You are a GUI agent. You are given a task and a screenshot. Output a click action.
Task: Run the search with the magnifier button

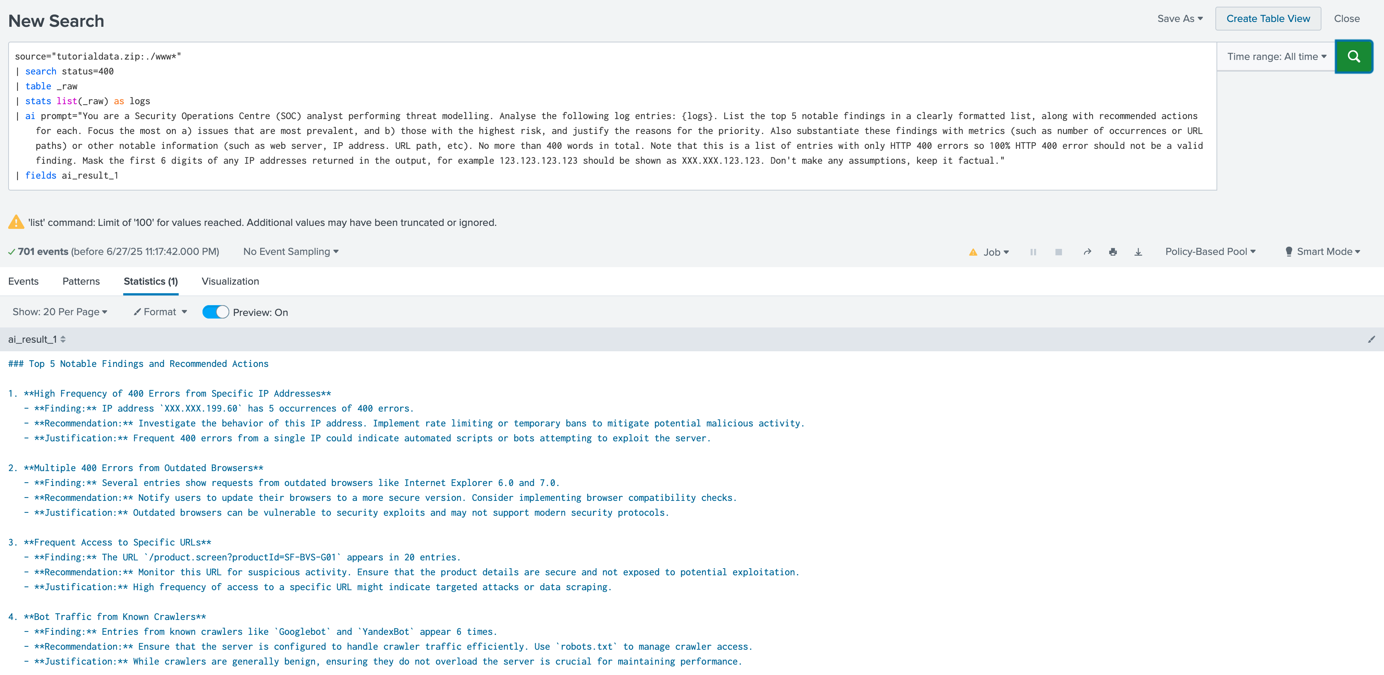click(1353, 57)
